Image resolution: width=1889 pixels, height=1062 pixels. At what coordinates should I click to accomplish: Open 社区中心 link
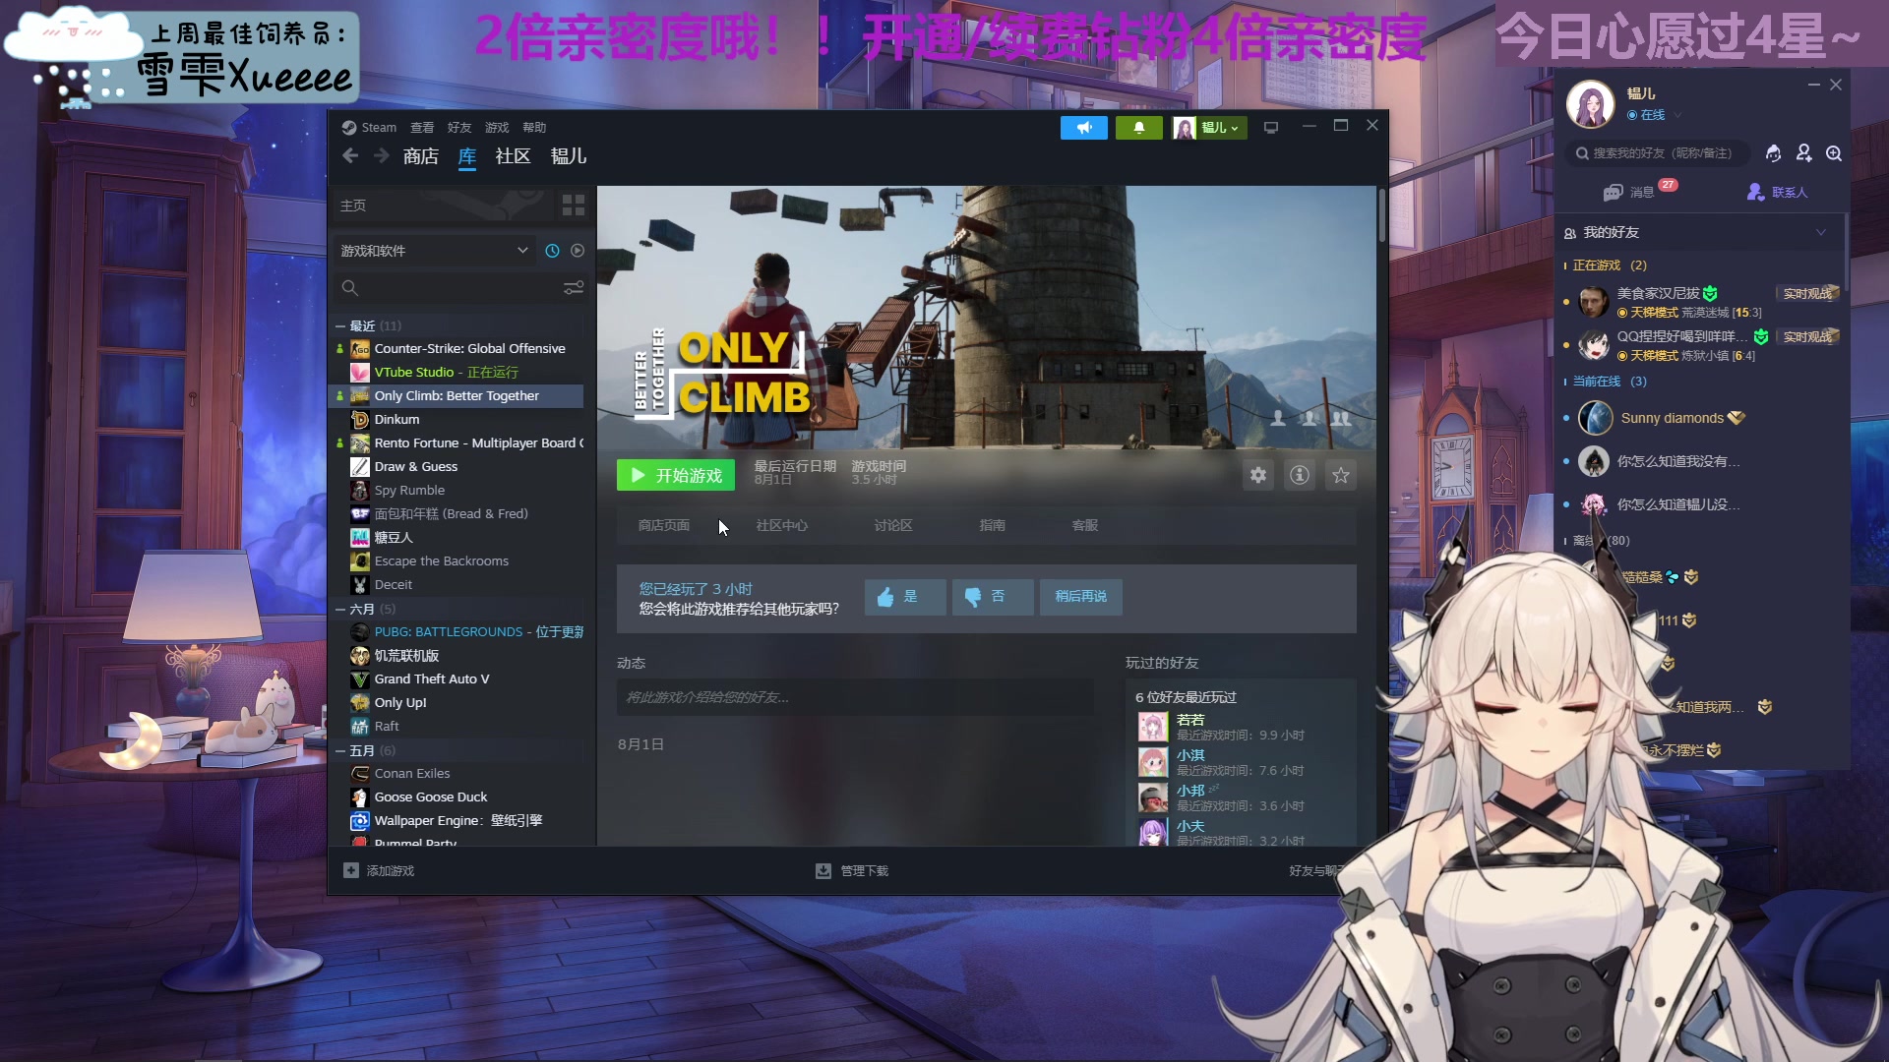click(782, 526)
